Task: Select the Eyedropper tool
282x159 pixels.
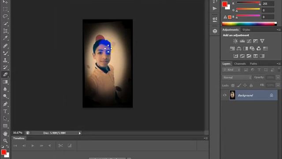Action: click(x=5, y=38)
